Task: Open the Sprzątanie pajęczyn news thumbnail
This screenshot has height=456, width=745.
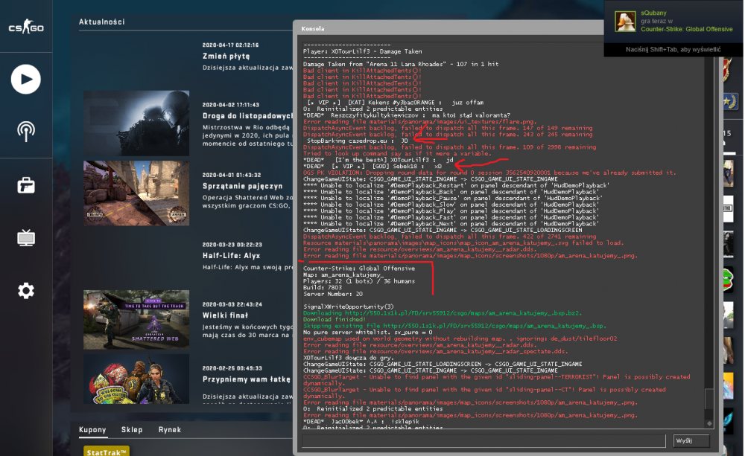Action: tap(136, 193)
